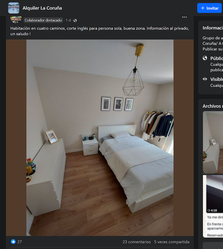Click the Alquiler La Coruña group avatar

tap(14, 8)
